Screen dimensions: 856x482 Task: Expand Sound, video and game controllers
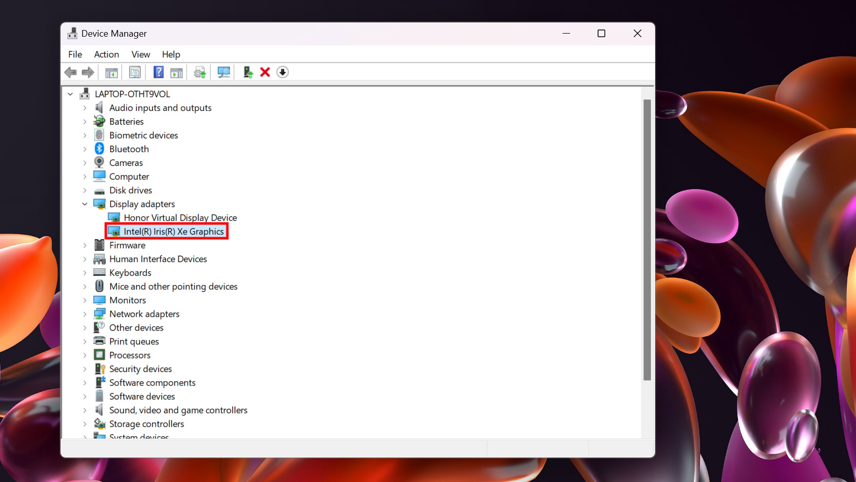[x=85, y=410]
